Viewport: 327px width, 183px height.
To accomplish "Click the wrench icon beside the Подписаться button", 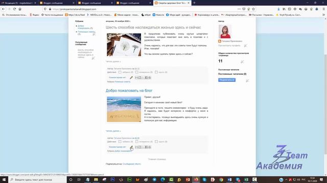I will (x=247, y=80).
